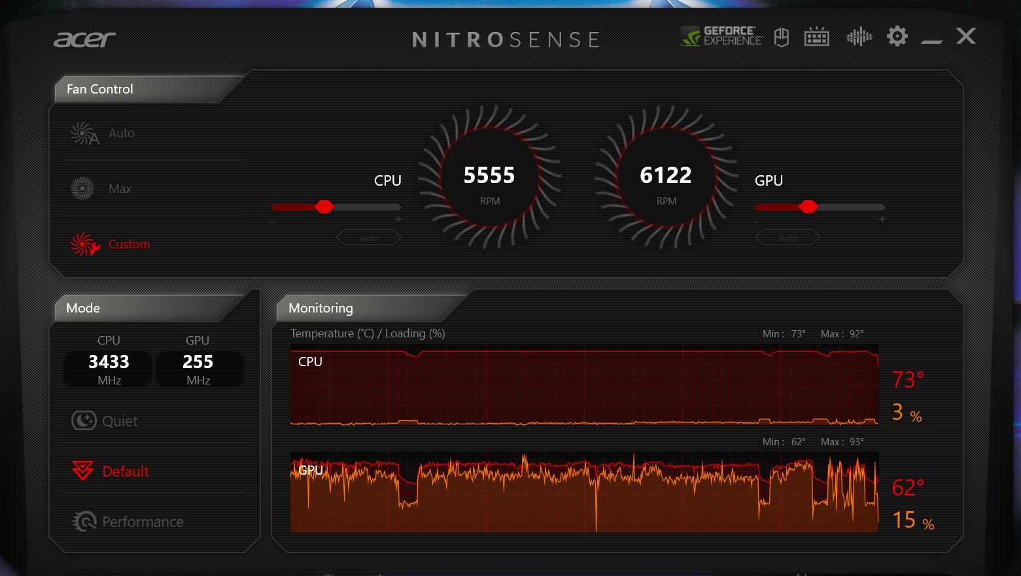The height and width of the screenshot is (576, 1021).
Task: Select the Auto fan mode icon
Action: (x=85, y=133)
